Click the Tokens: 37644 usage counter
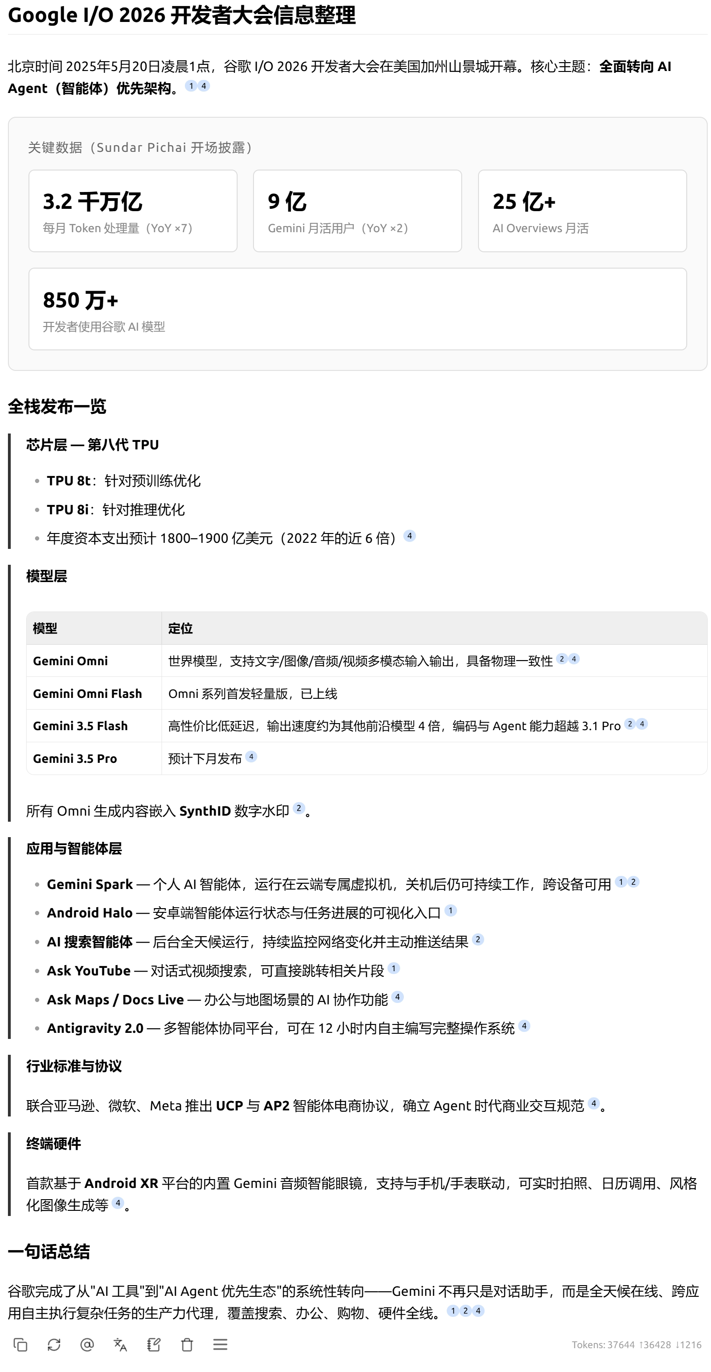The image size is (711, 1372). click(636, 1345)
